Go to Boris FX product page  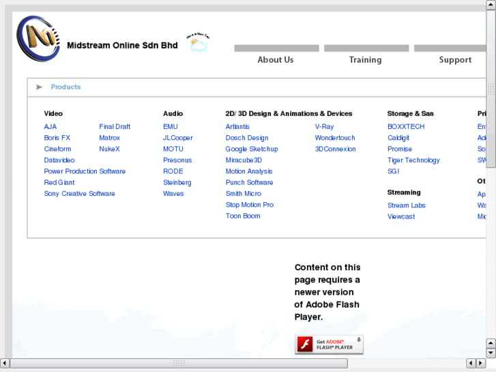click(x=57, y=138)
